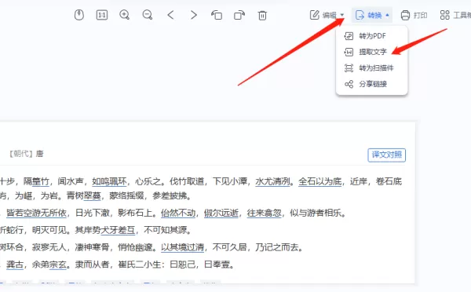The image size is (471, 292).
Task: Zoom out with the magnifier minus icon
Action: point(148,15)
